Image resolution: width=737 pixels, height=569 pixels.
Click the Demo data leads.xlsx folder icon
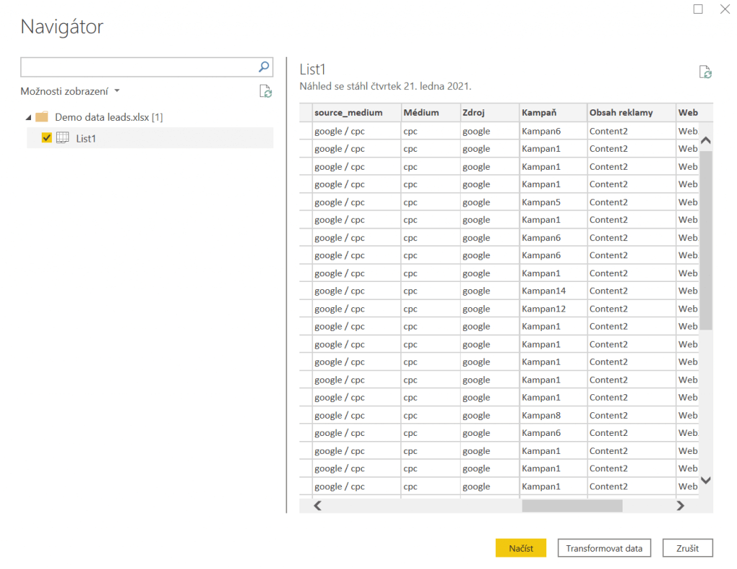[x=42, y=117]
